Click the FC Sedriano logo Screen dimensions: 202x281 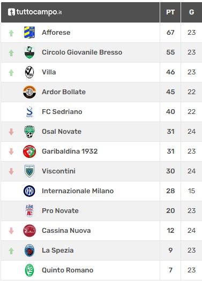pyautogui.click(x=29, y=112)
